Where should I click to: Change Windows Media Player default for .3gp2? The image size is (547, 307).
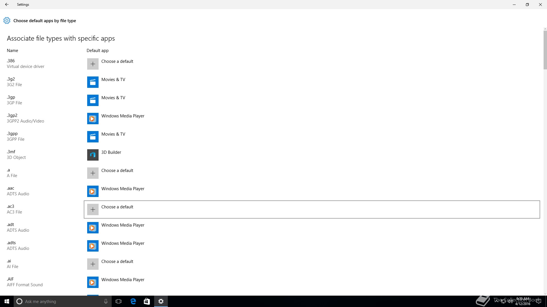(x=312, y=119)
